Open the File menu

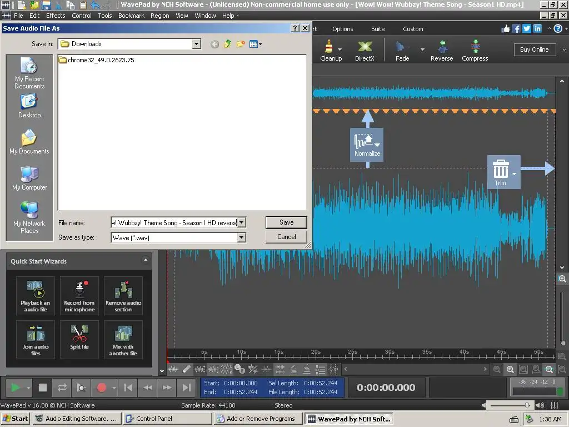[18, 16]
